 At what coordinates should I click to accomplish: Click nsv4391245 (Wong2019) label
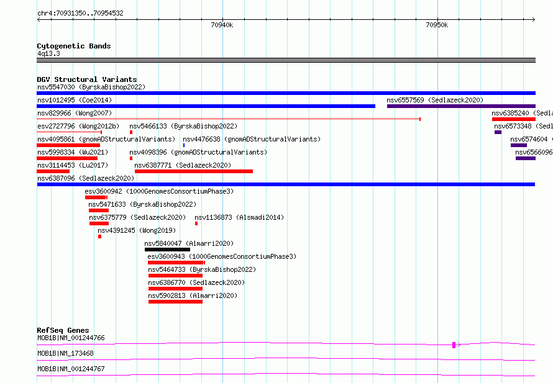pyautogui.click(x=137, y=230)
